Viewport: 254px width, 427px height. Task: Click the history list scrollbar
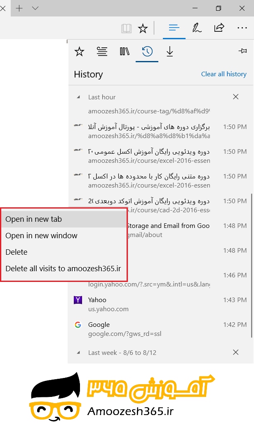[x=252, y=265]
